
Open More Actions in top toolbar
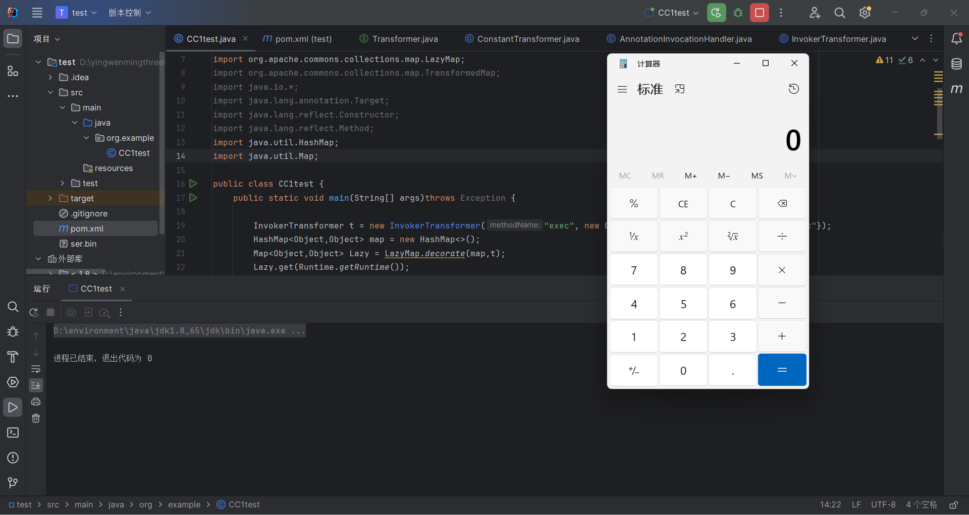781,13
